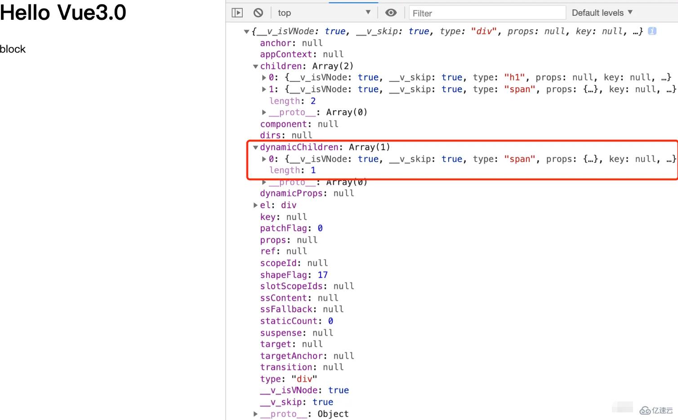The image size is (678, 420).
Task: Collapse the children Array(2) entry
Action: click(255, 66)
